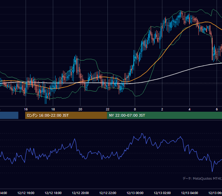The image size is (222, 196).
Task: Click the hour label 18 under price chart
Action: click(x=53, y=109)
